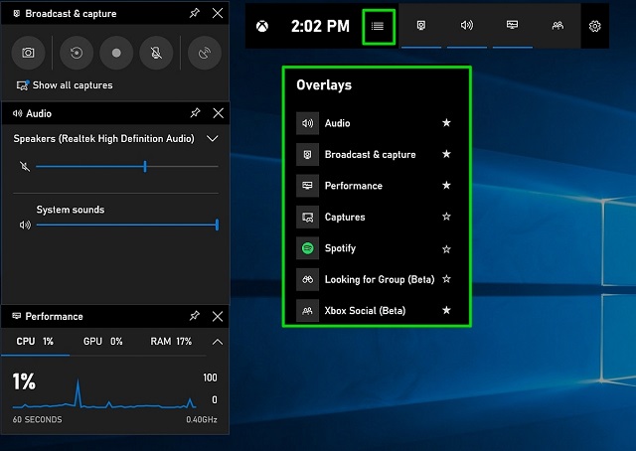The height and width of the screenshot is (451, 636).
Task: Click the 0.40GHz clock speed value
Action: 202,419
